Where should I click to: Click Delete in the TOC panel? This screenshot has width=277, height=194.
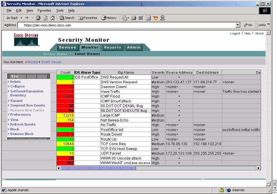pyautogui.click(x=15, y=82)
